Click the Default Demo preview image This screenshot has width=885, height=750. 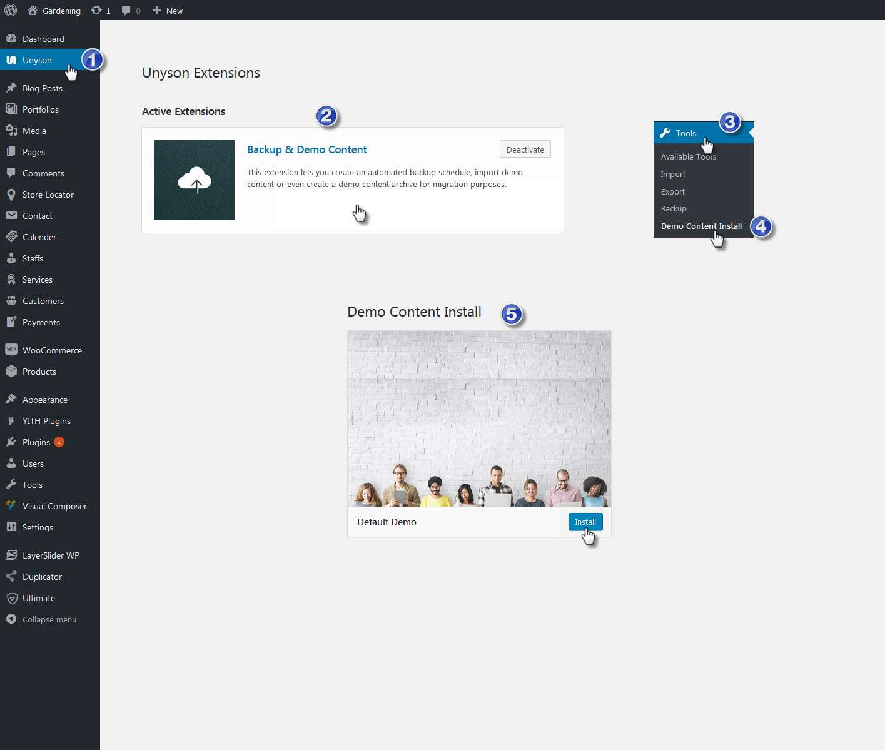pos(479,418)
